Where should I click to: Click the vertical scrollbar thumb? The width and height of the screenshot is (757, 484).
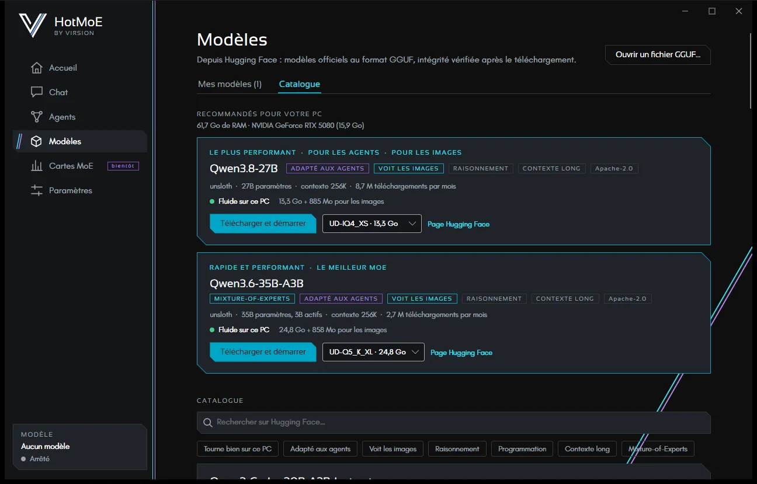click(x=751, y=70)
